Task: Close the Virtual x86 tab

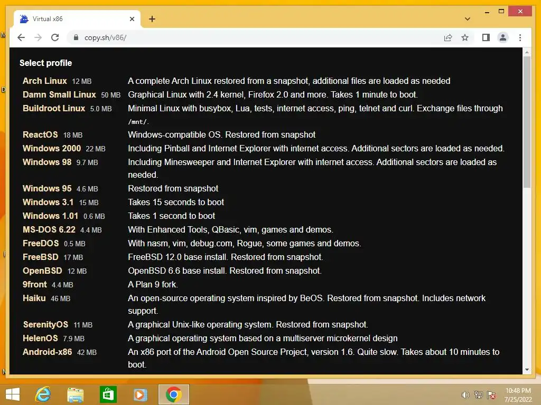Action: tap(132, 19)
